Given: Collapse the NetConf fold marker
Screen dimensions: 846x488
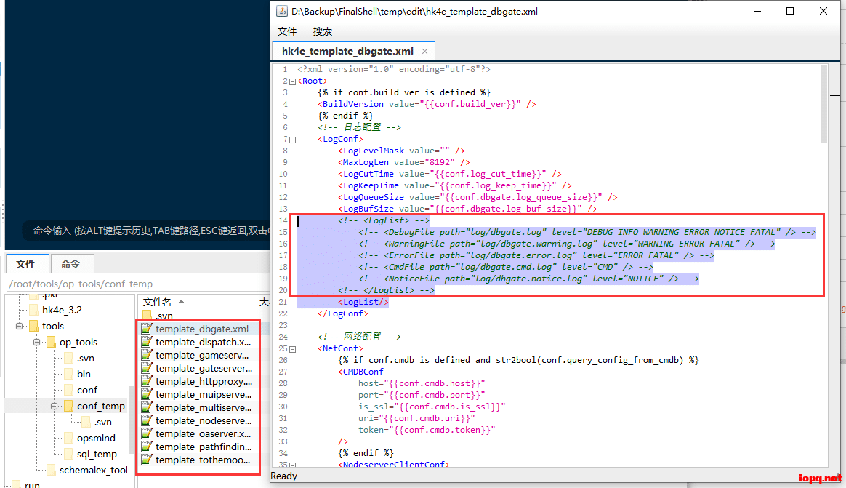Looking at the screenshot, I should (x=292, y=349).
